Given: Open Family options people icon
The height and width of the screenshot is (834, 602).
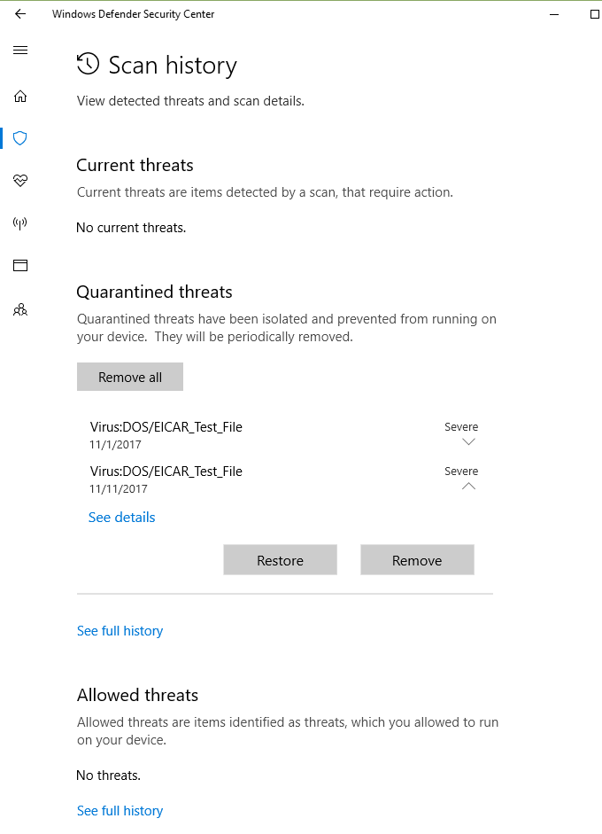Looking at the screenshot, I should (x=20, y=310).
